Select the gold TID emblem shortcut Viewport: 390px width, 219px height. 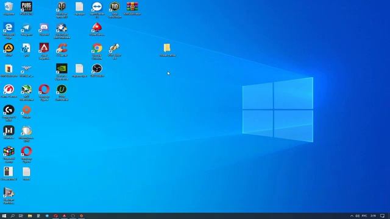click(x=115, y=7)
